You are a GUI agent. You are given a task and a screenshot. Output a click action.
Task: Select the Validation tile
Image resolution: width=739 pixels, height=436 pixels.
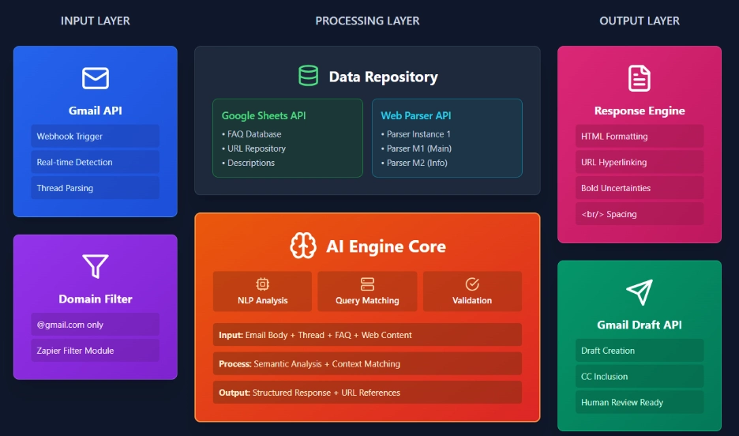coord(472,291)
